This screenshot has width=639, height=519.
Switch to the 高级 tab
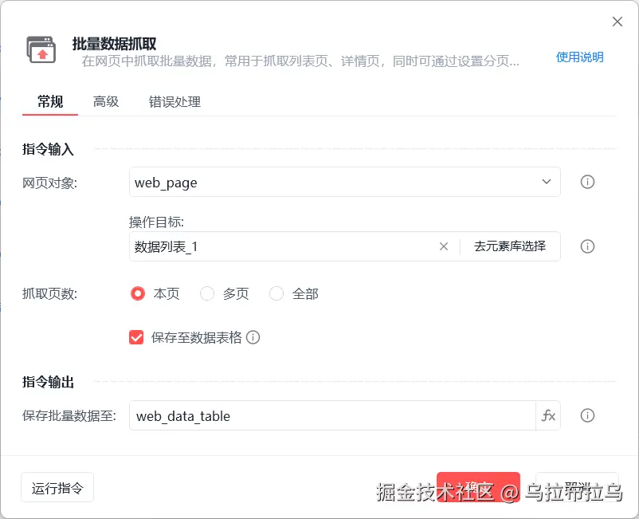[106, 102]
